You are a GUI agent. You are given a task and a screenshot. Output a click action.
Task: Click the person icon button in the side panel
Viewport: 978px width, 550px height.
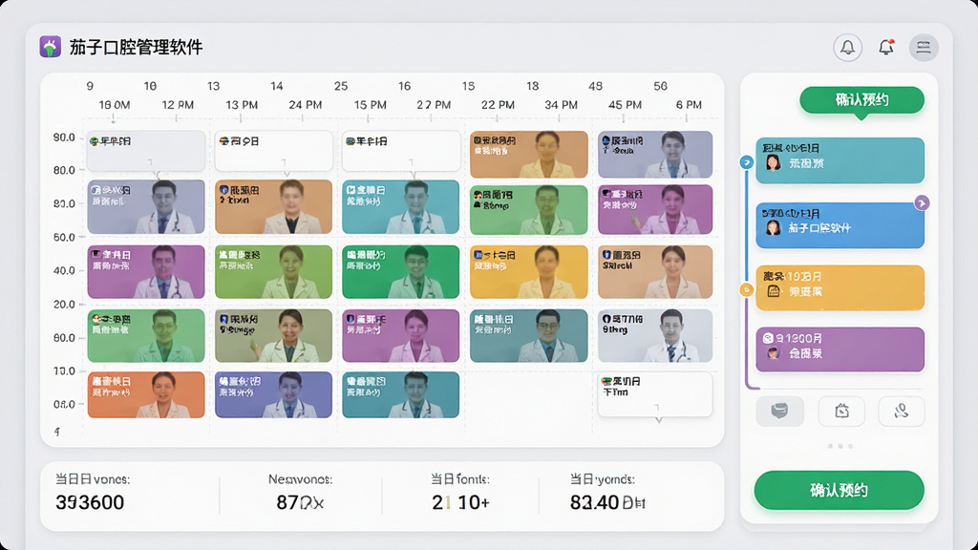click(x=901, y=411)
